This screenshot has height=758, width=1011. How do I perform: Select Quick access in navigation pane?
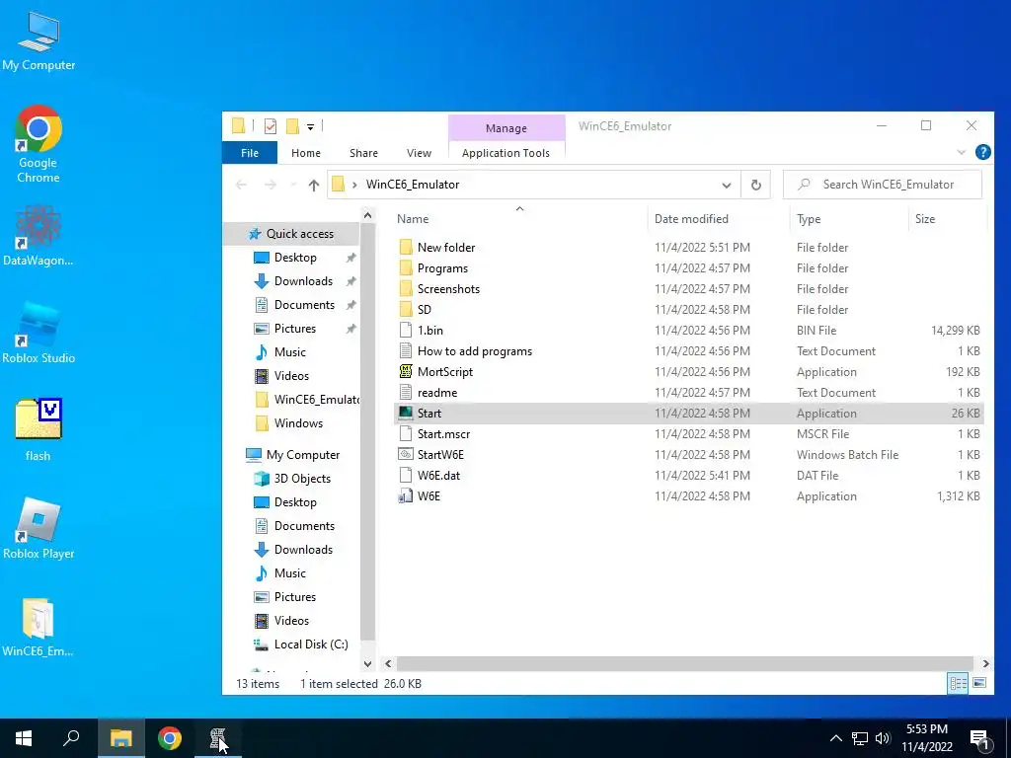point(300,234)
